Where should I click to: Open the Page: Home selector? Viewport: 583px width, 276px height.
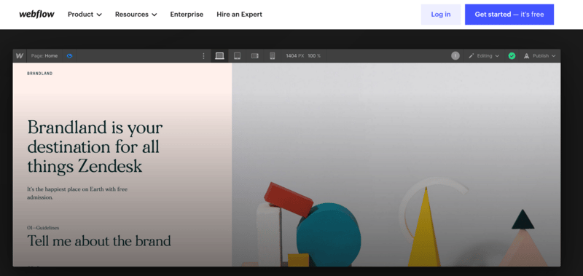[44, 56]
